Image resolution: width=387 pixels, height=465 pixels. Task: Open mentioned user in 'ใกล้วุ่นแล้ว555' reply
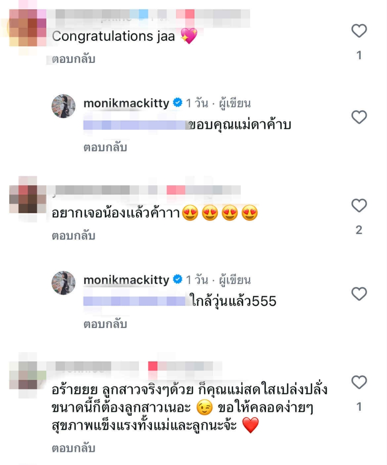pyautogui.click(x=134, y=301)
